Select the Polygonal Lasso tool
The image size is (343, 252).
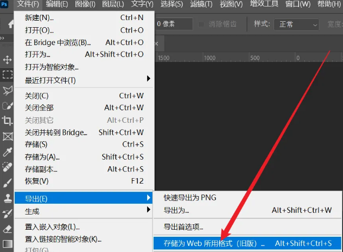8,90
